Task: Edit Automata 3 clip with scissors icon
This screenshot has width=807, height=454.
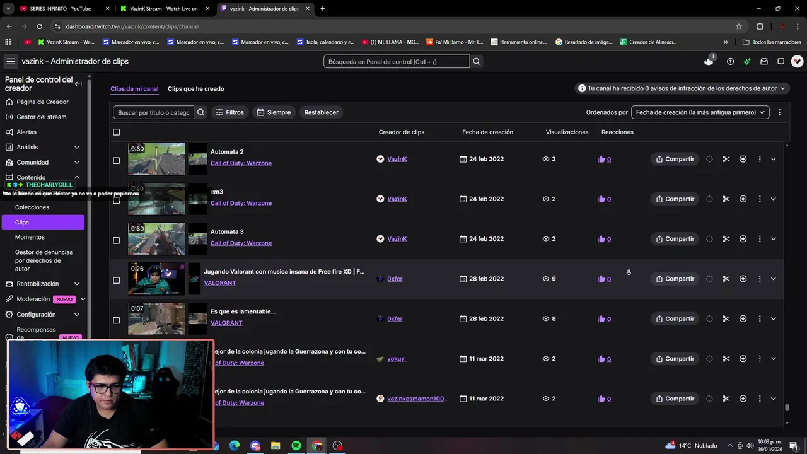Action: 726,239
